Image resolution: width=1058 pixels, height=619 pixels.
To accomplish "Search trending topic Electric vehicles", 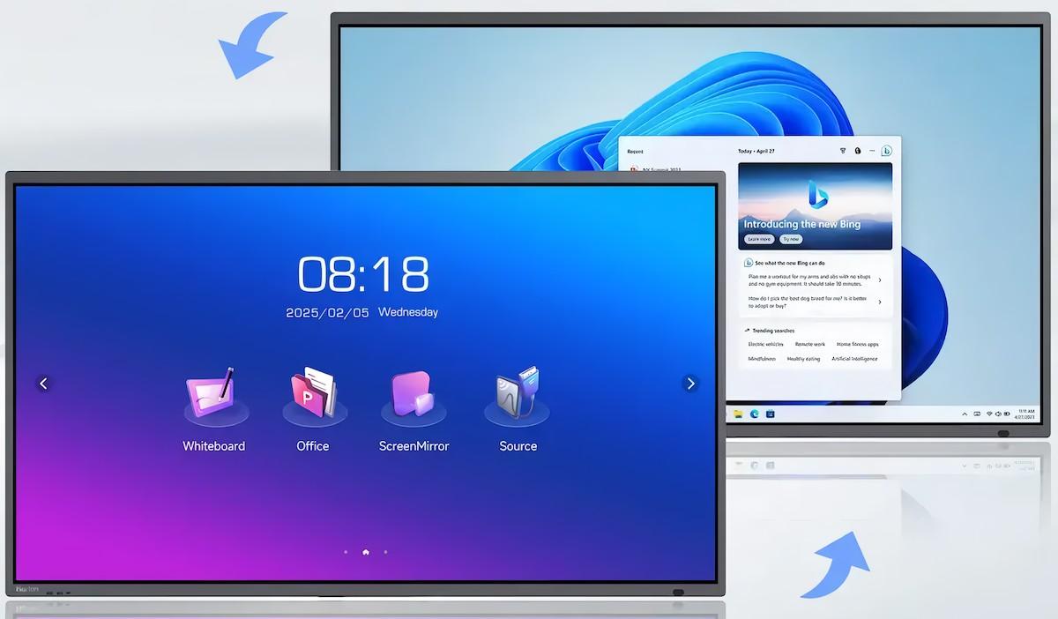I will (x=765, y=344).
